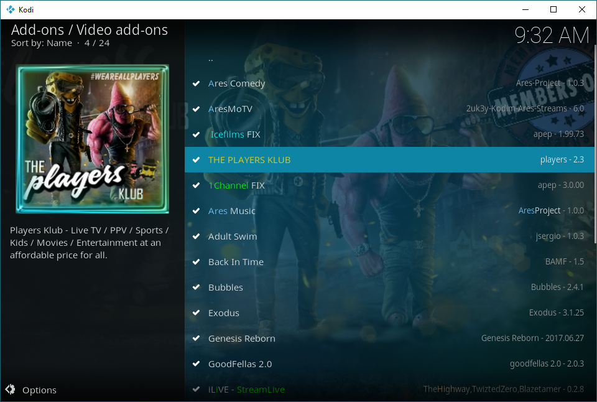597x402 pixels.
Task: Click the checkmark next to 1Channel FIX
Action: pos(197,185)
